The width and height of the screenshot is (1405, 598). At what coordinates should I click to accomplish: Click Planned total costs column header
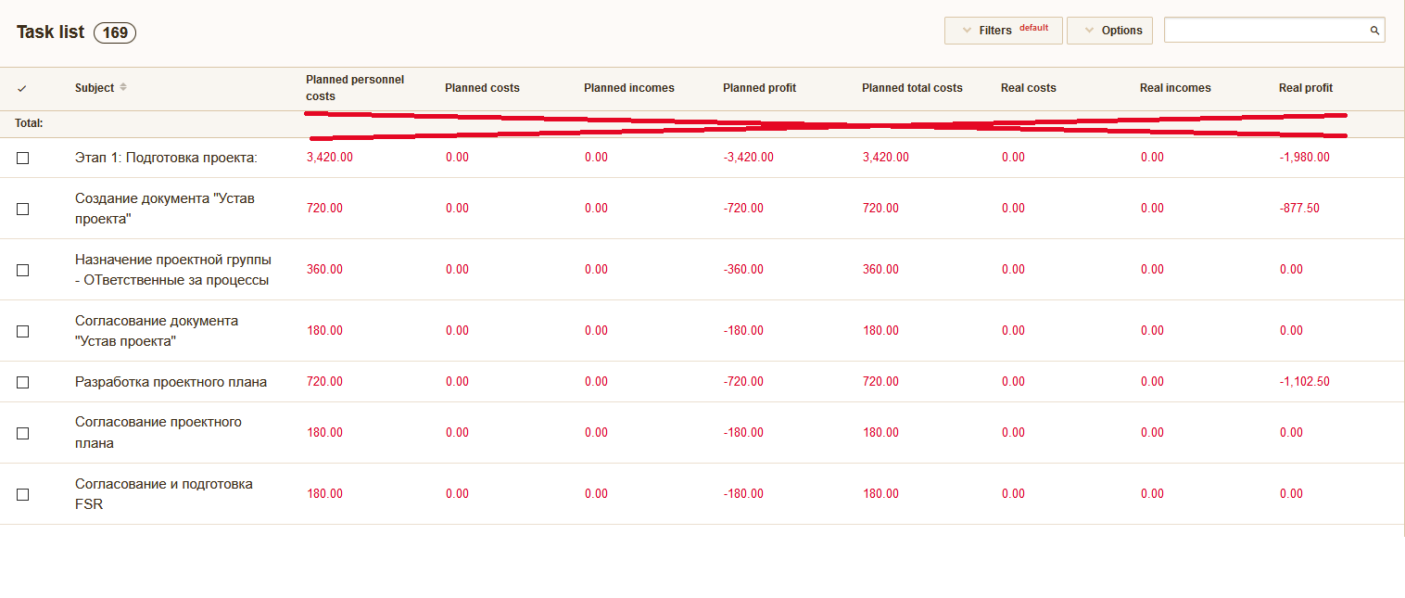(912, 88)
